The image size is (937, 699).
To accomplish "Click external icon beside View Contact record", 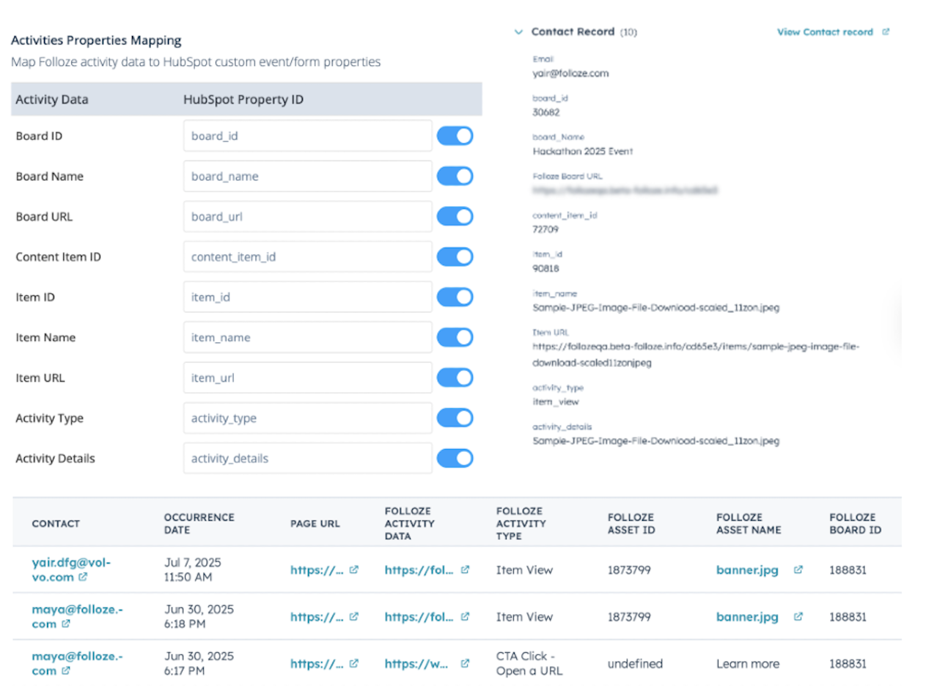I will coord(886,32).
